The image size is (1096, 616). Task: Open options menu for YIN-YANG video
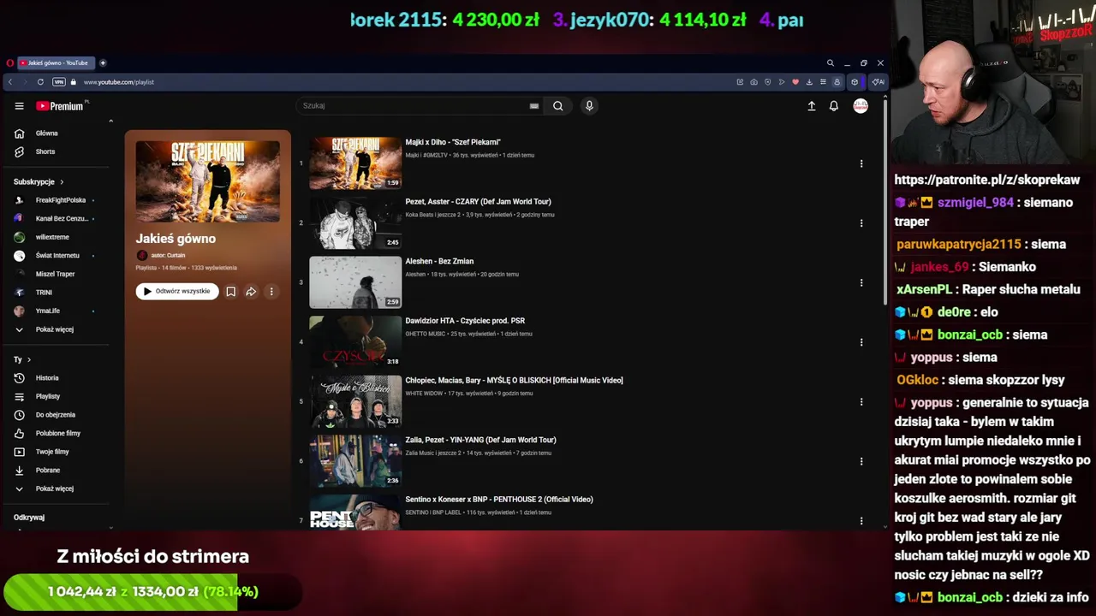click(861, 461)
